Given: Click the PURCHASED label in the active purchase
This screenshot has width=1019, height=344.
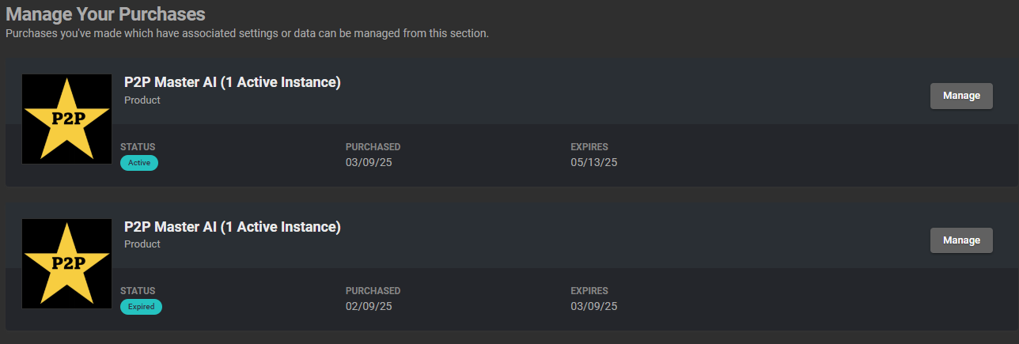Looking at the screenshot, I should click(x=373, y=147).
